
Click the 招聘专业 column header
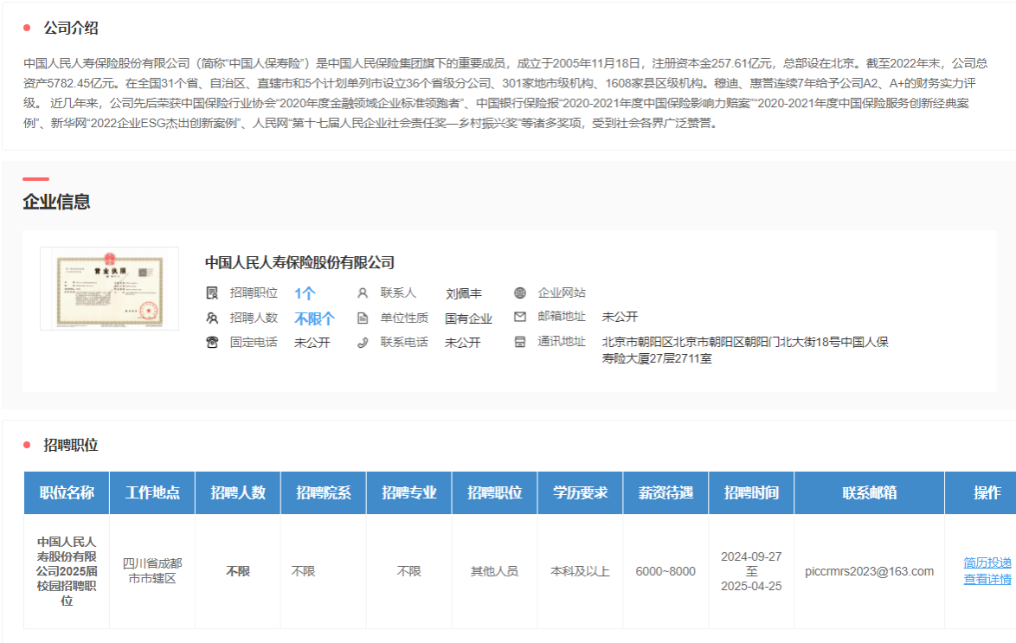coord(408,492)
